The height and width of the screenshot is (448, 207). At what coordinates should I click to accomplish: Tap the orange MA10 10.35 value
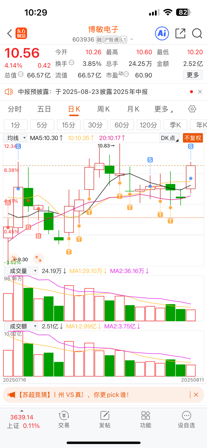pyautogui.click(x=81, y=138)
